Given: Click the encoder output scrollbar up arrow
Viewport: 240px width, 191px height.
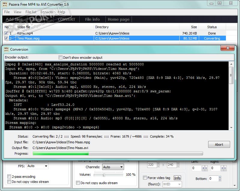Looking at the screenshot, I should (x=231, y=64).
